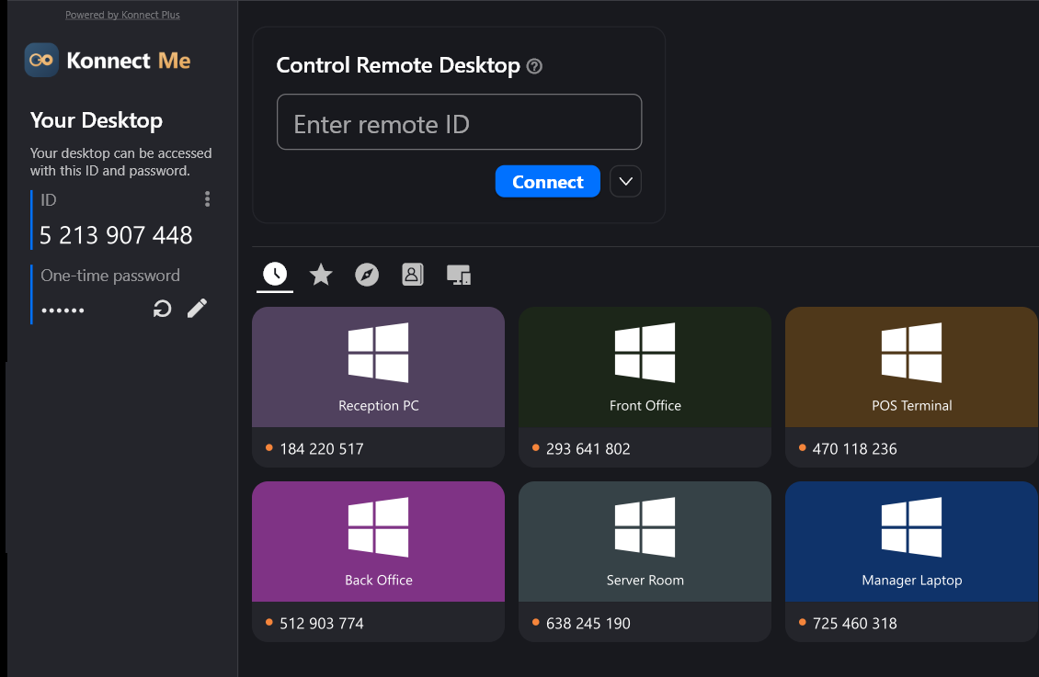The height and width of the screenshot is (677, 1039).
Task: Click the ID number 725 460 318
Action: [x=854, y=624]
